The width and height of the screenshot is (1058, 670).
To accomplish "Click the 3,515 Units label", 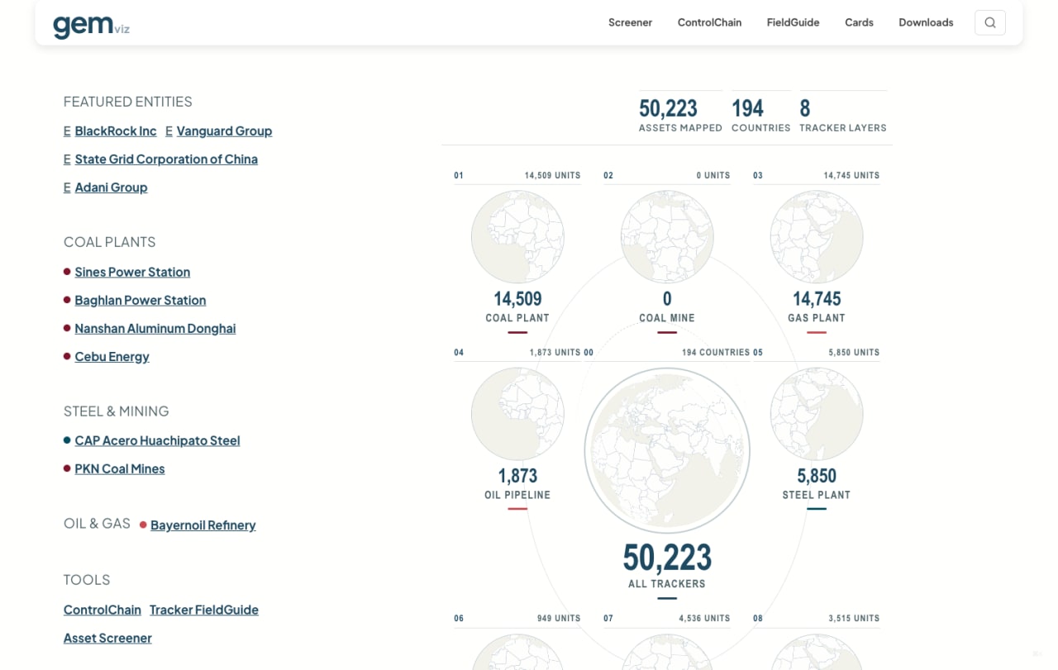I will (x=855, y=618).
